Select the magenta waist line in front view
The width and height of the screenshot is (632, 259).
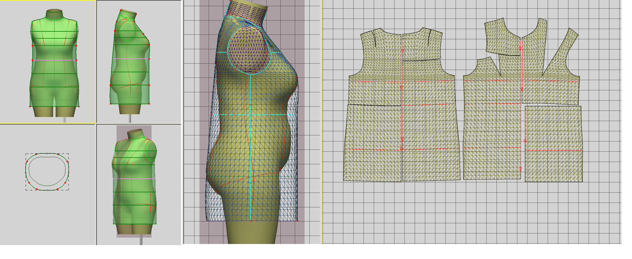tap(54, 60)
